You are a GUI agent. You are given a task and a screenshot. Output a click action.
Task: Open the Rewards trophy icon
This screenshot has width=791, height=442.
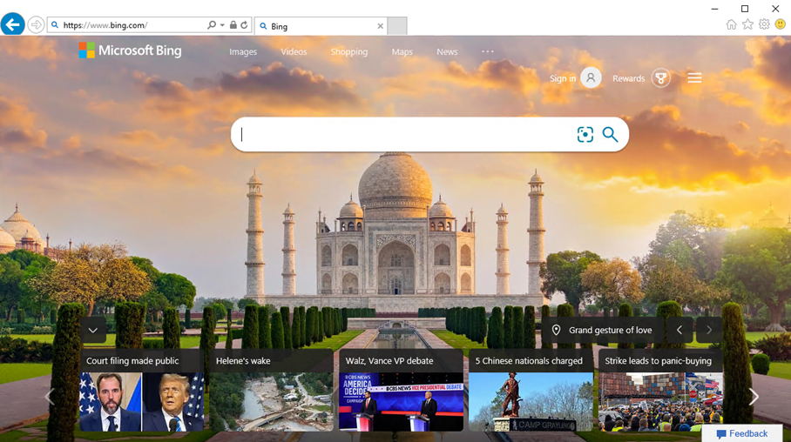coord(661,78)
